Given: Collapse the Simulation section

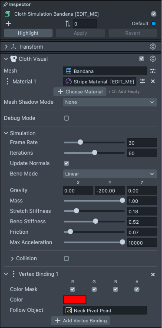Looking at the screenshot, I should (6, 133).
